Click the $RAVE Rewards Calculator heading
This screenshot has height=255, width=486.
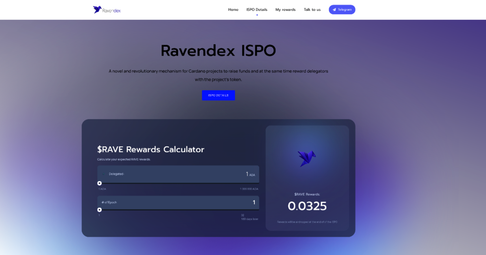[x=151, y=149]
